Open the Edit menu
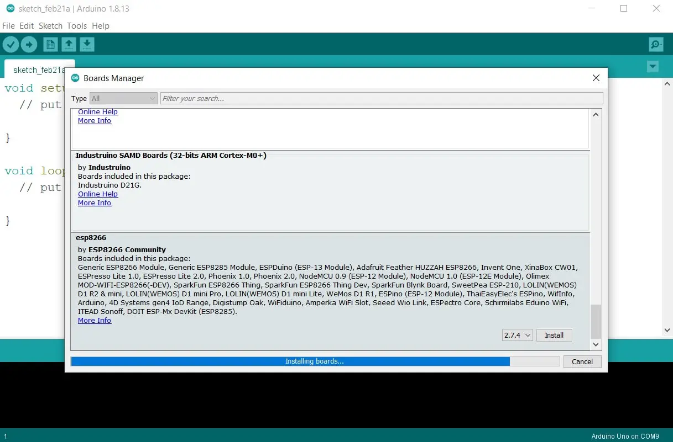This screenshot has height=442, width=673. (x=27, y=26)
